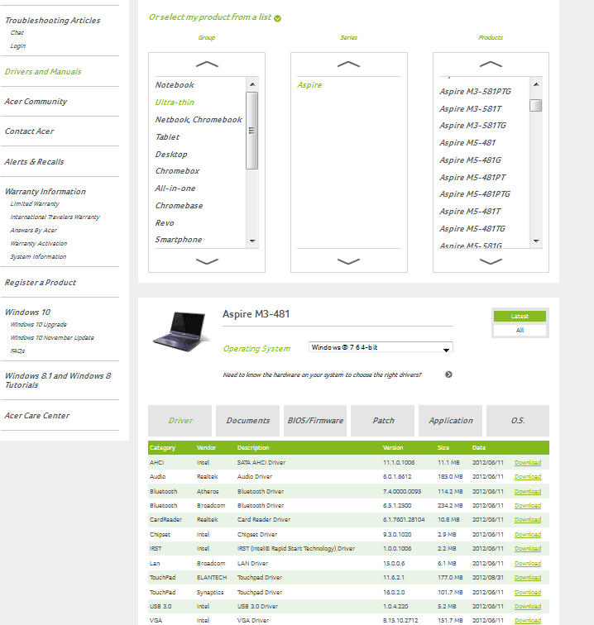The width and height of the screenshot is (594, 625).
Task: Click the green check icon beside 'Or select my product from a list'
Action: [x=278, y=18]
